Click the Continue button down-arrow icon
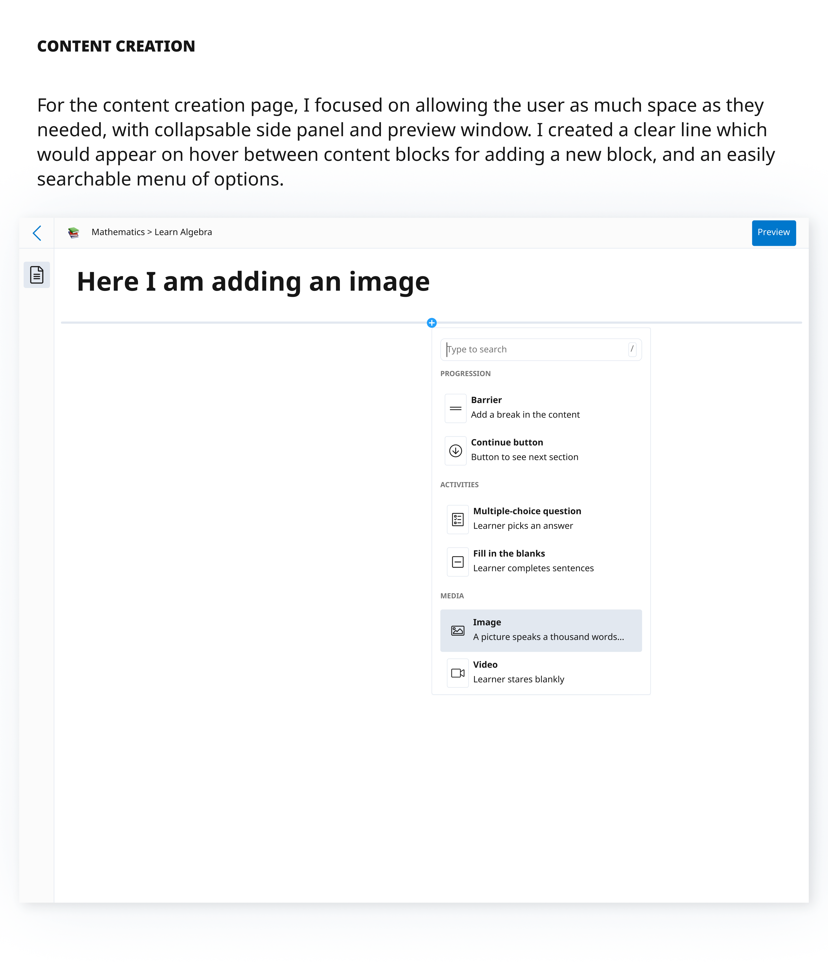 tap(455, 451)
